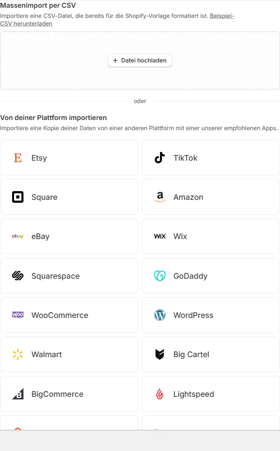Screen dimensions: 280x451
Task: Select the BigCommerce platform card
Action: pos(69,394)
